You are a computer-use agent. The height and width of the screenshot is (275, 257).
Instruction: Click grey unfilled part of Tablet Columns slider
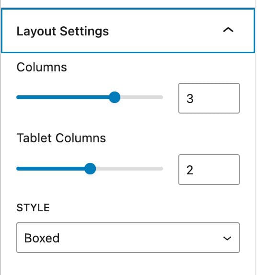129,169
